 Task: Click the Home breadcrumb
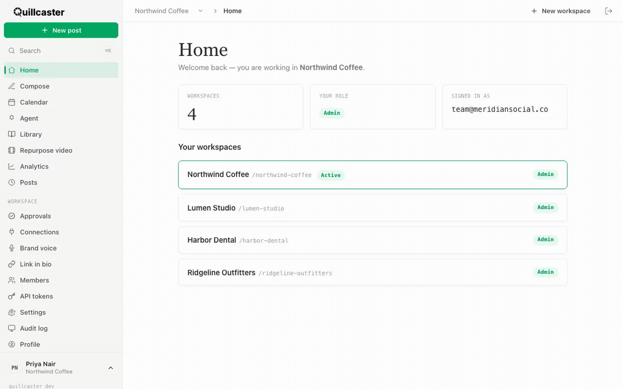[232, 11]
